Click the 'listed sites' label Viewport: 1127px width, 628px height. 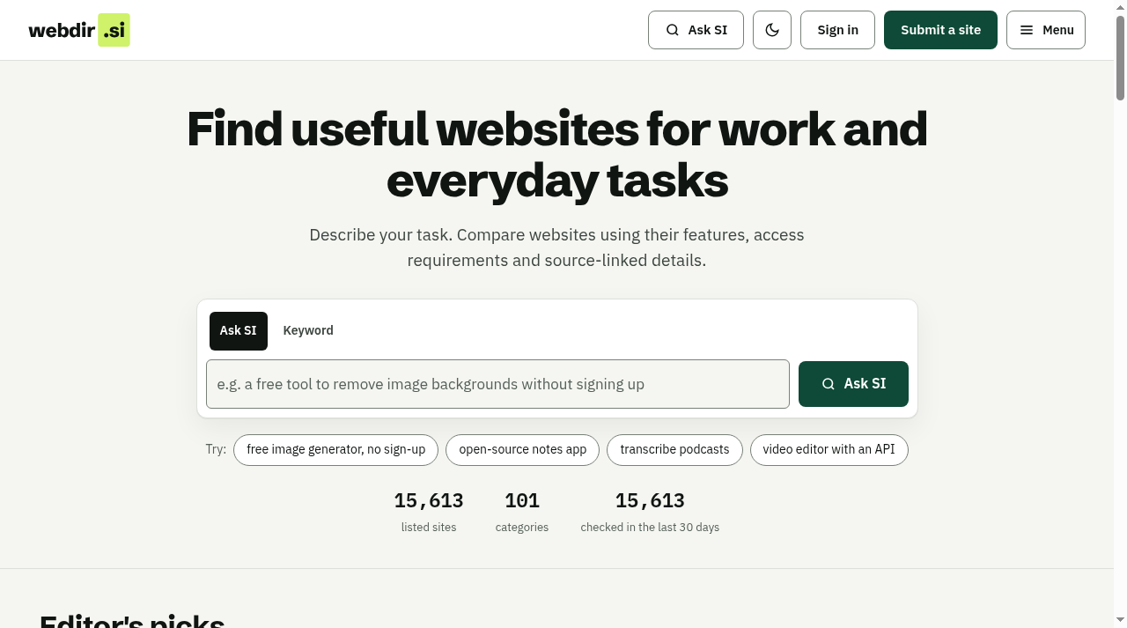[429, 528]
